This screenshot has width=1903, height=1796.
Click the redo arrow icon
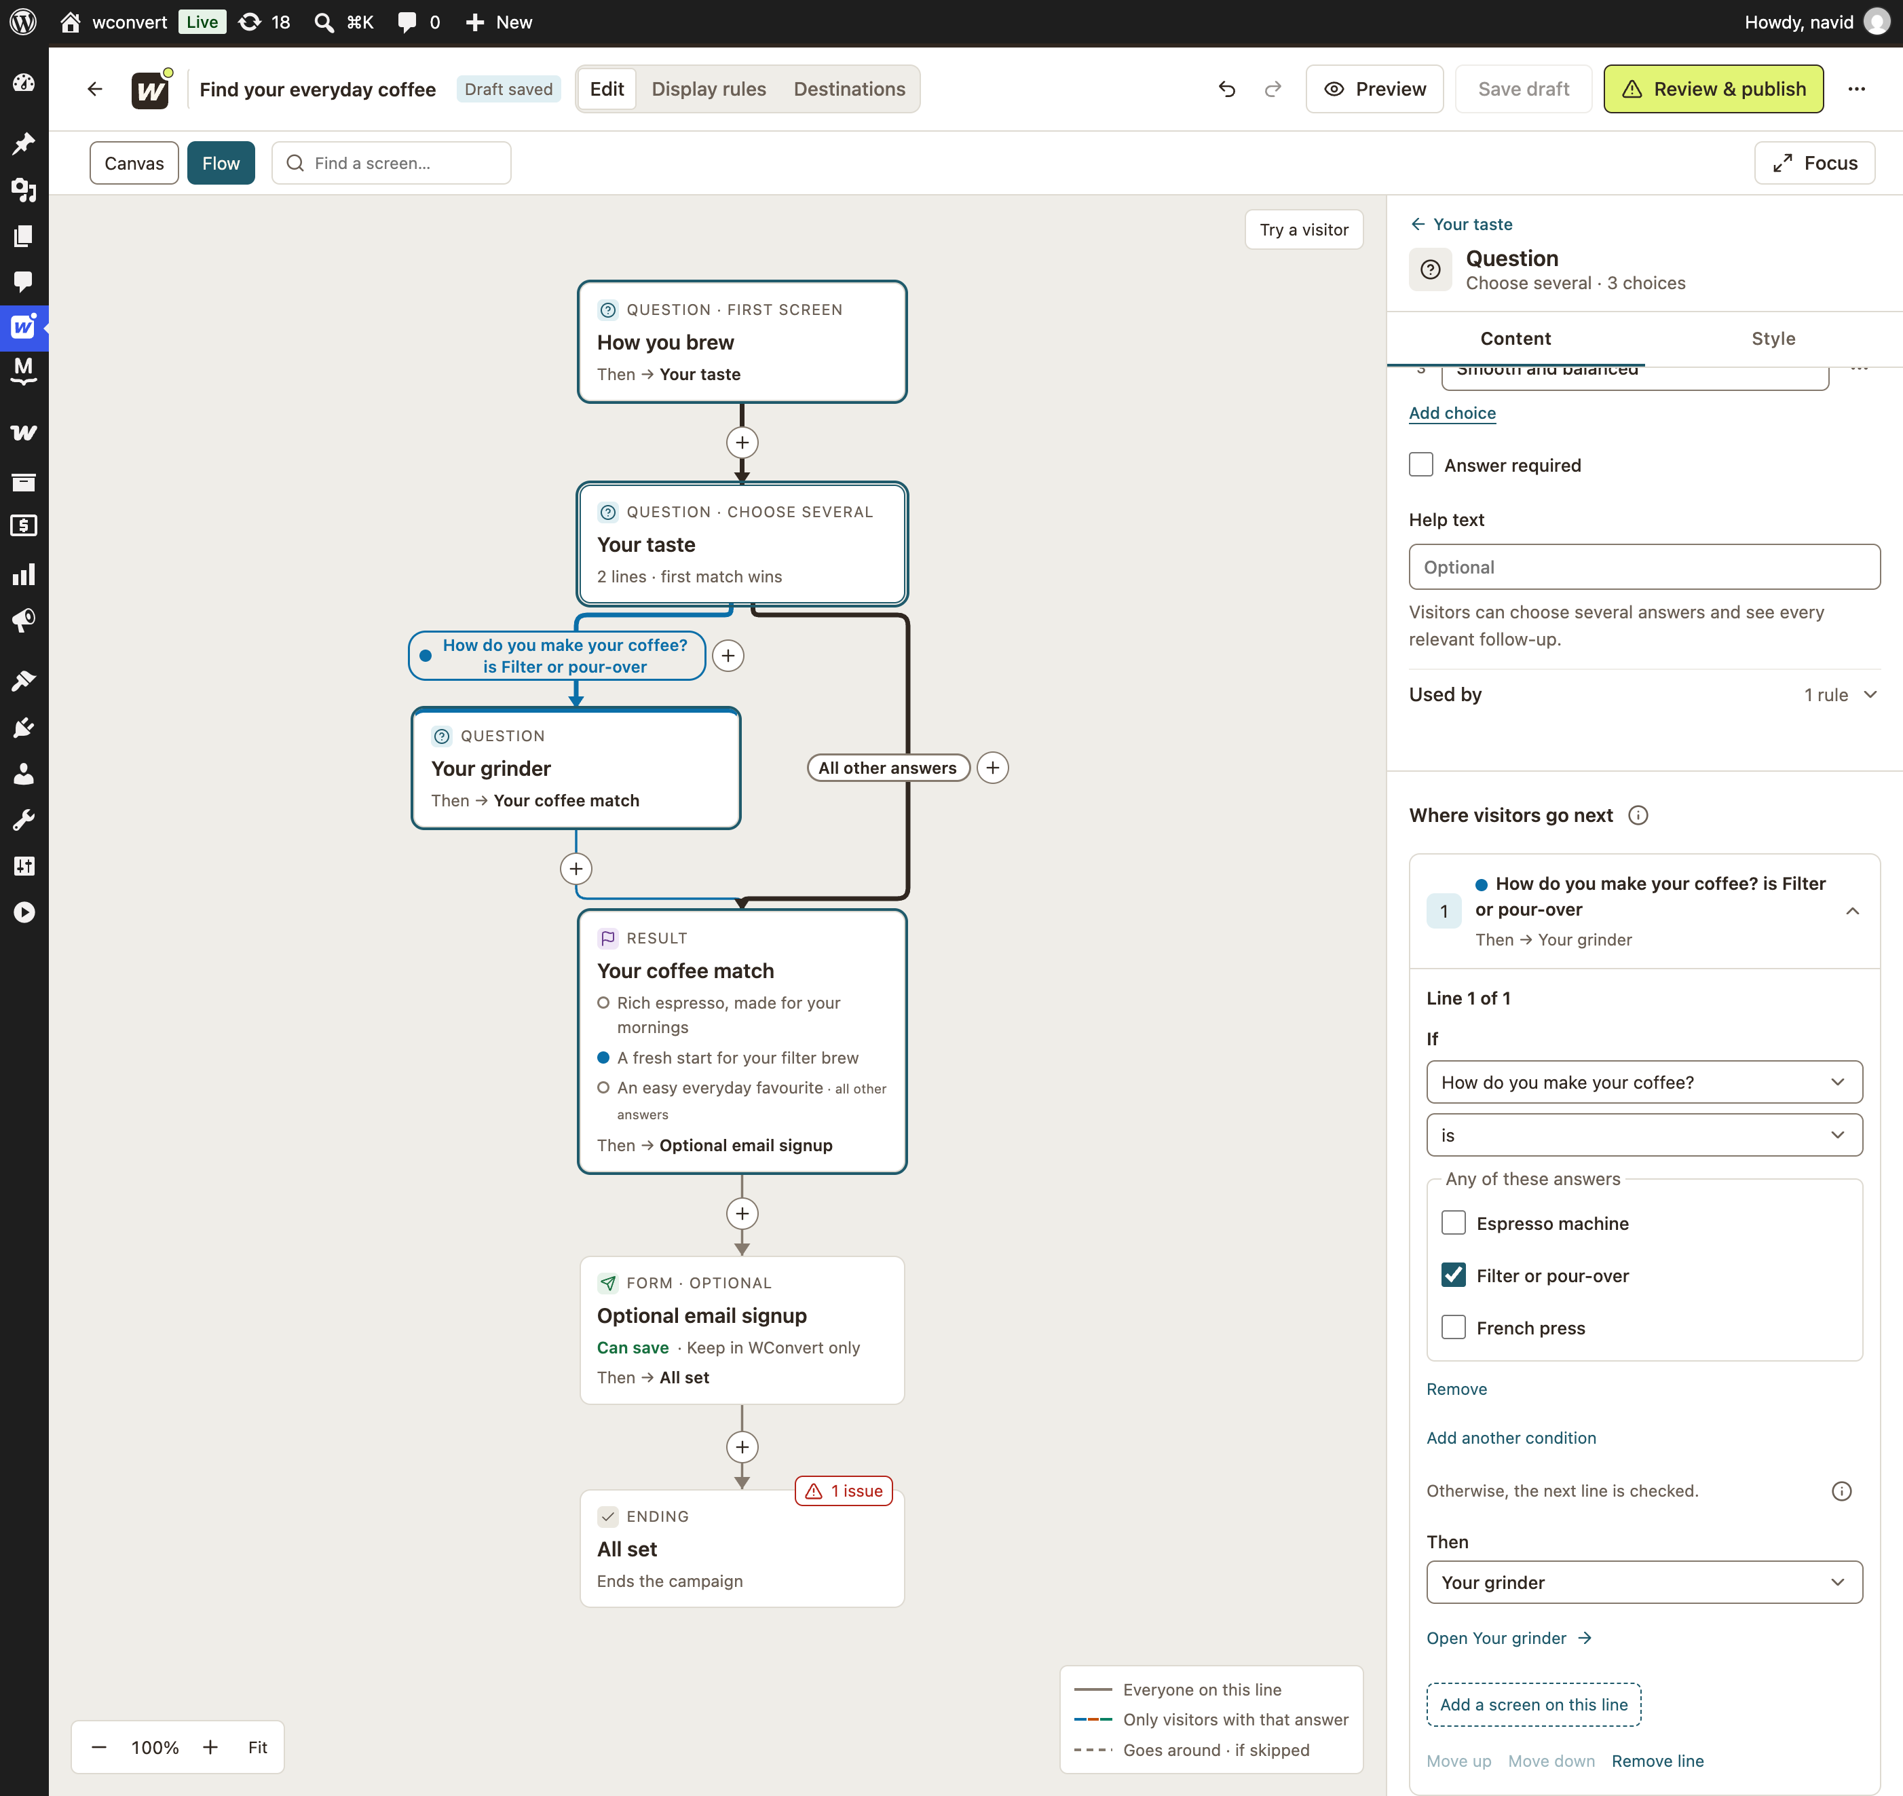pyautogui.click(x=1273, y=89)
